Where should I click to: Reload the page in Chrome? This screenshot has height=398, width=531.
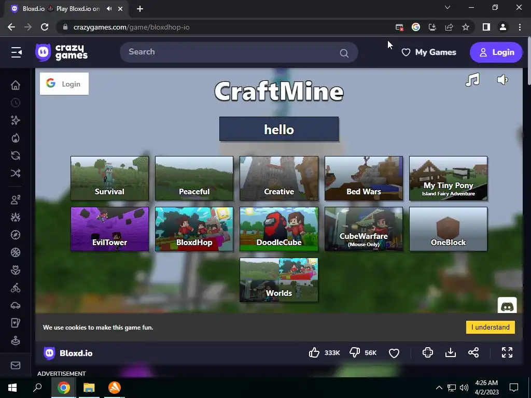[45, 27]
